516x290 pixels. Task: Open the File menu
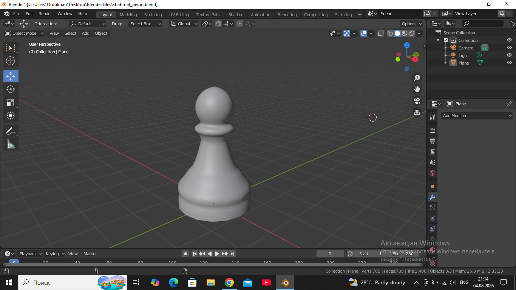(x=17, y=14)
